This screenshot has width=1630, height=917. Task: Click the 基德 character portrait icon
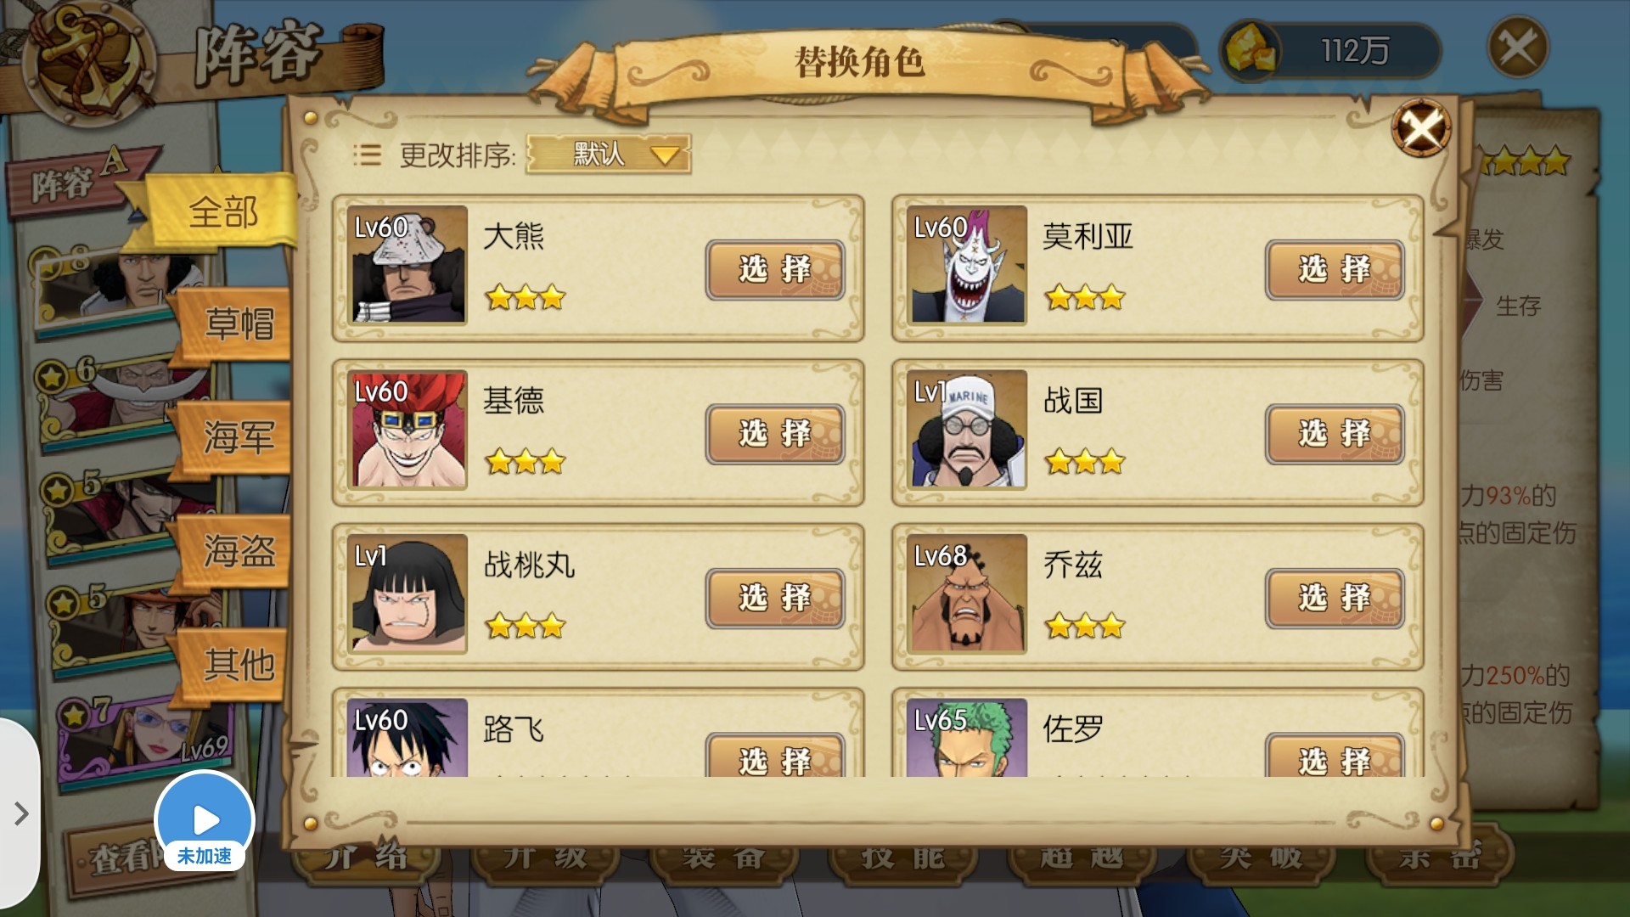407,430
